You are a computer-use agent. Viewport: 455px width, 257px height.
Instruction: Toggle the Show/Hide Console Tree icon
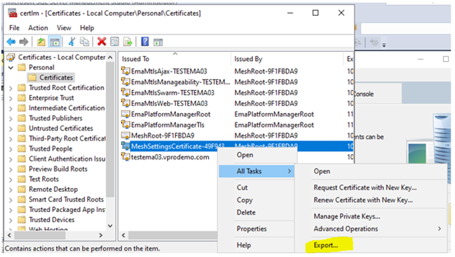point(55,42)
